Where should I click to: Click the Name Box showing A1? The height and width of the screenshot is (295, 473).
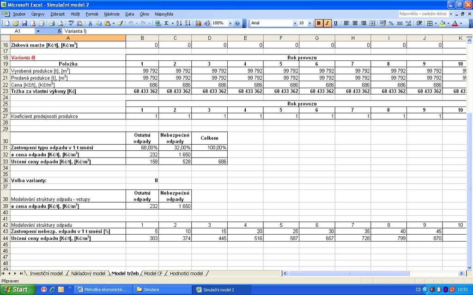(18, 31)
